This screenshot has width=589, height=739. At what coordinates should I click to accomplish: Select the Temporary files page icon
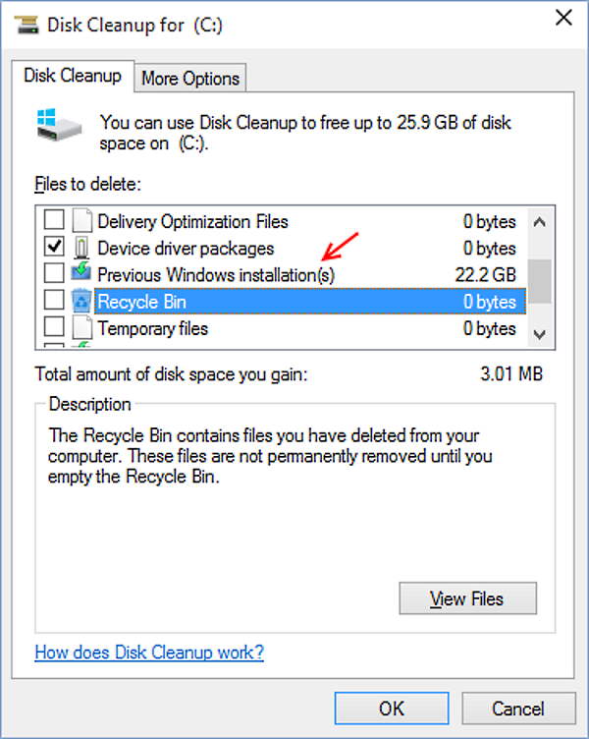point(81,327)
